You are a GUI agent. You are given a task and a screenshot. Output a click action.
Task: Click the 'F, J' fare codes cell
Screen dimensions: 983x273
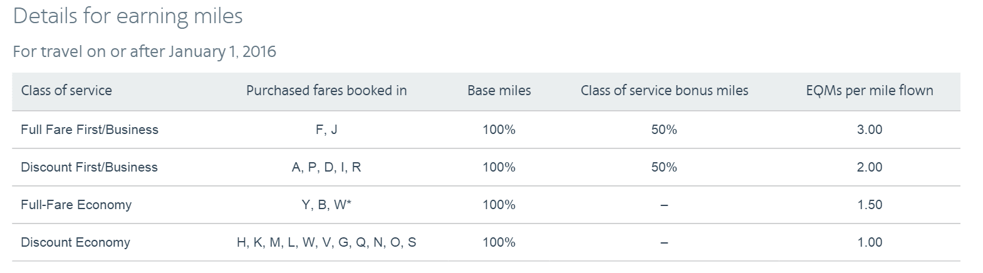point(326,130)
